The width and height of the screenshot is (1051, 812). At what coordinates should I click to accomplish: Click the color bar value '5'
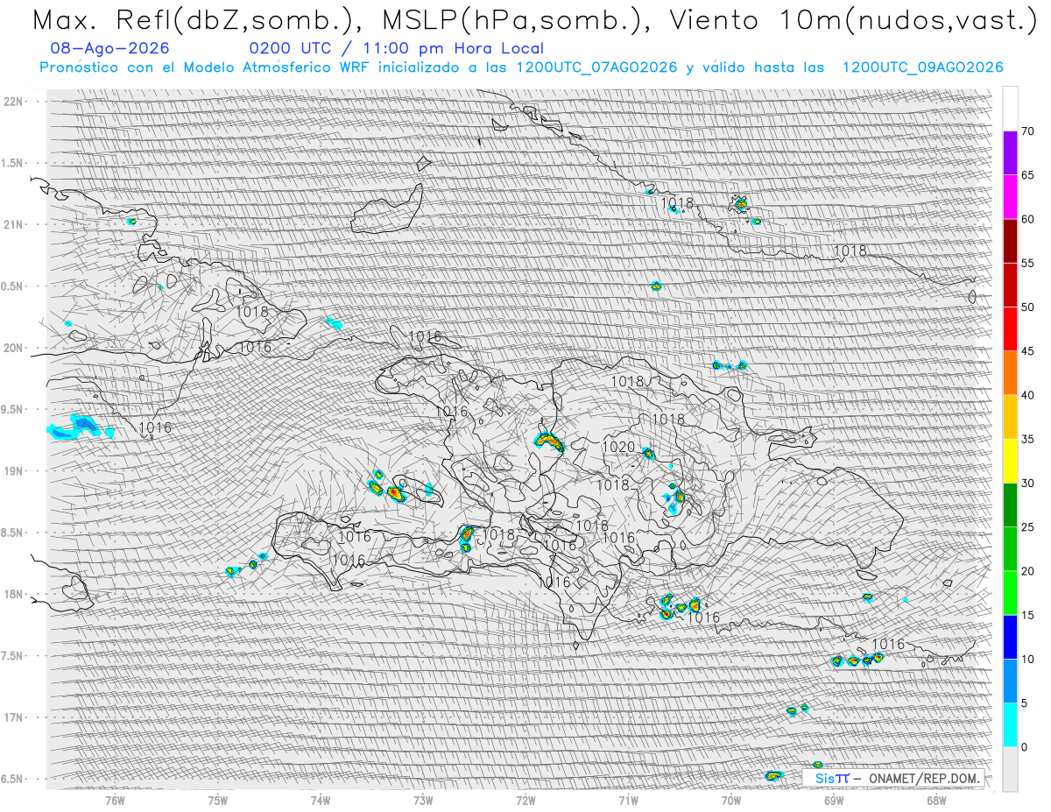(x=1024, y=703)
